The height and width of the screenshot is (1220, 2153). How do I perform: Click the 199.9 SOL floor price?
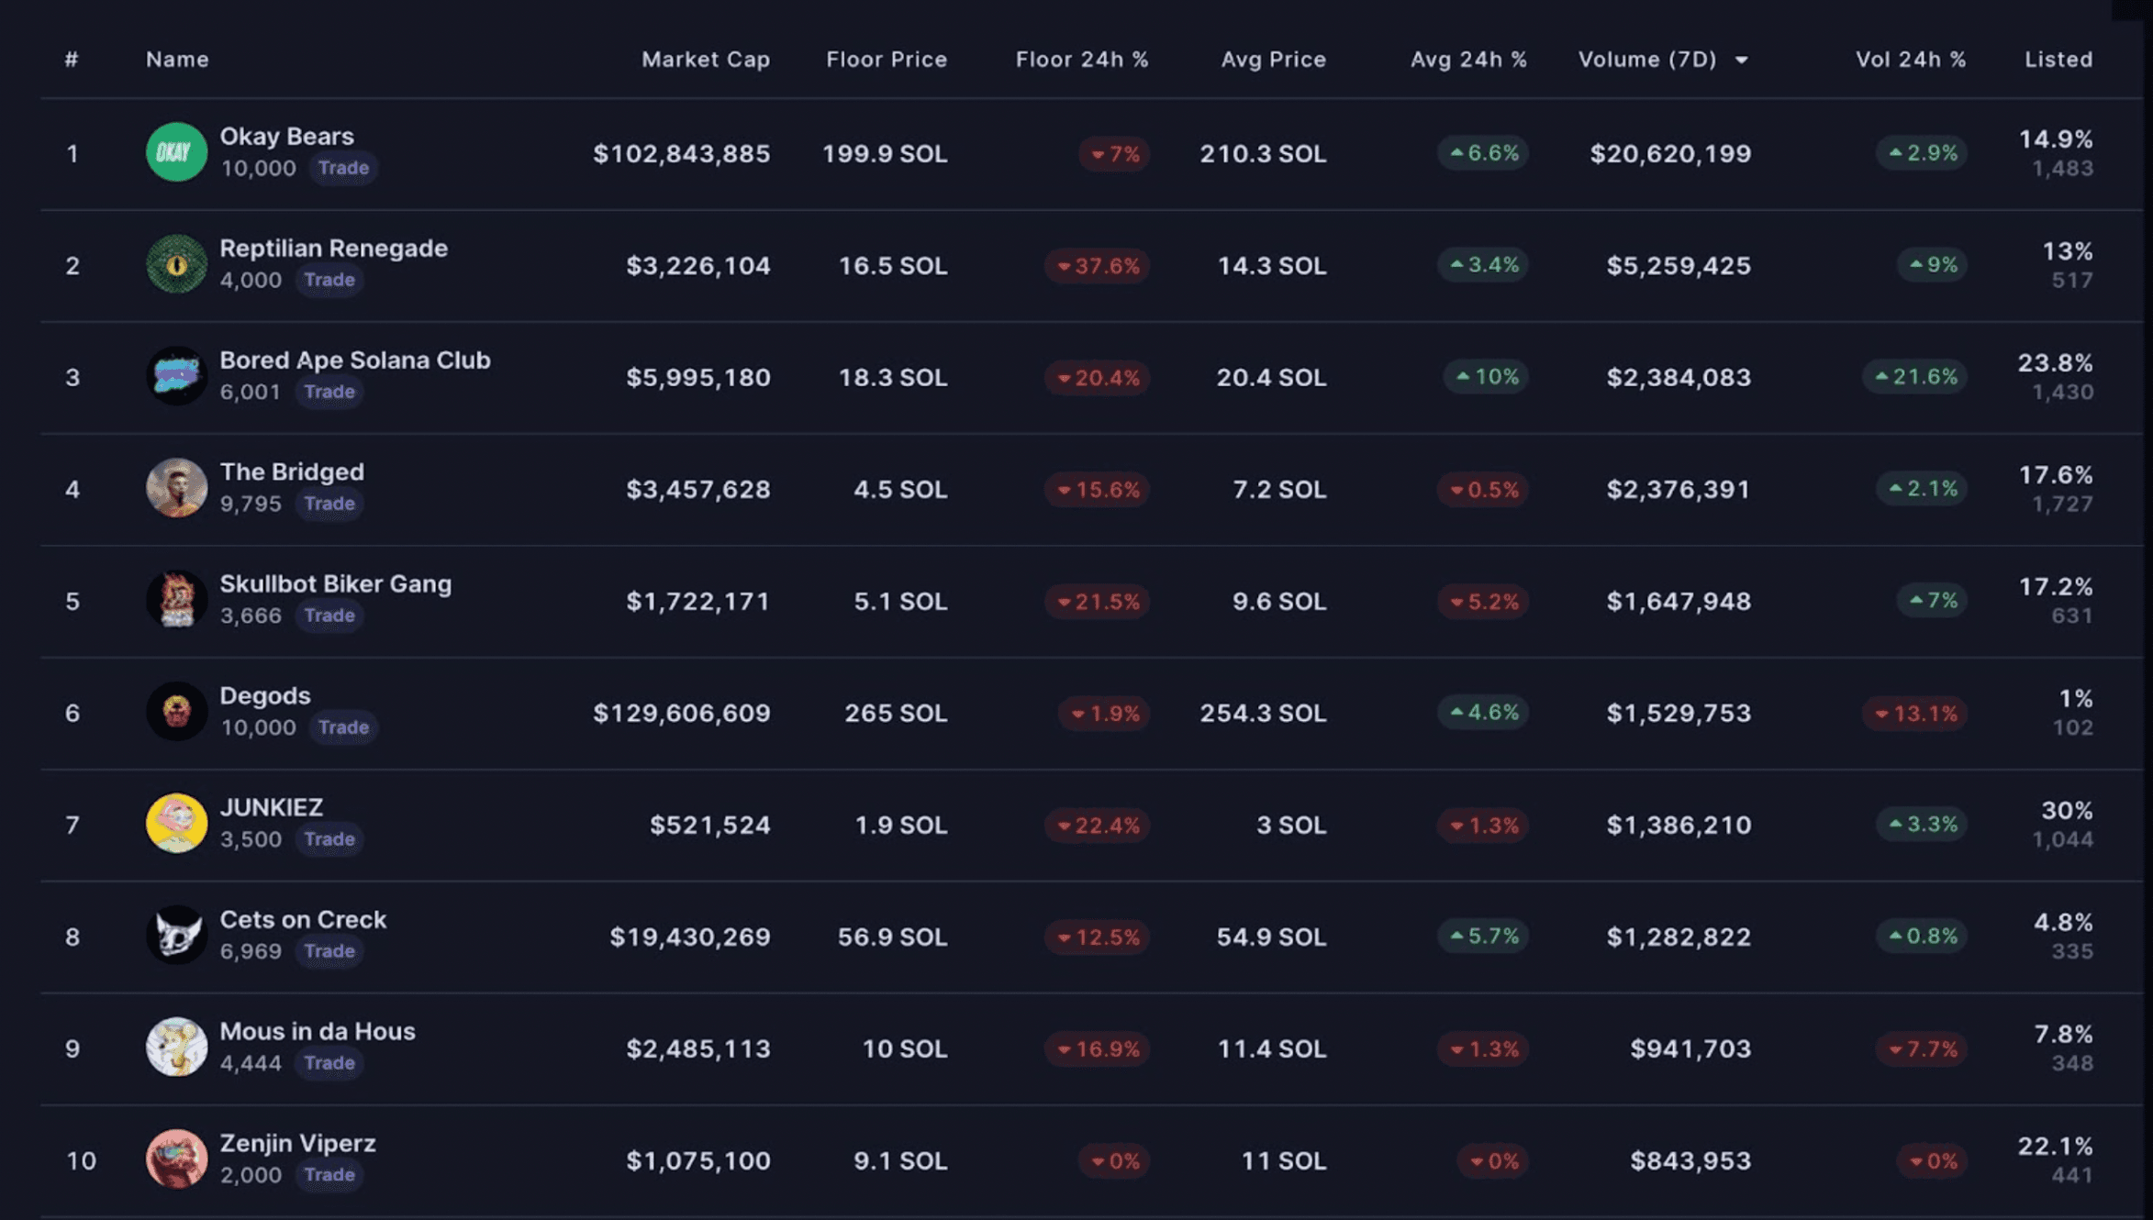tap(885, 153)
